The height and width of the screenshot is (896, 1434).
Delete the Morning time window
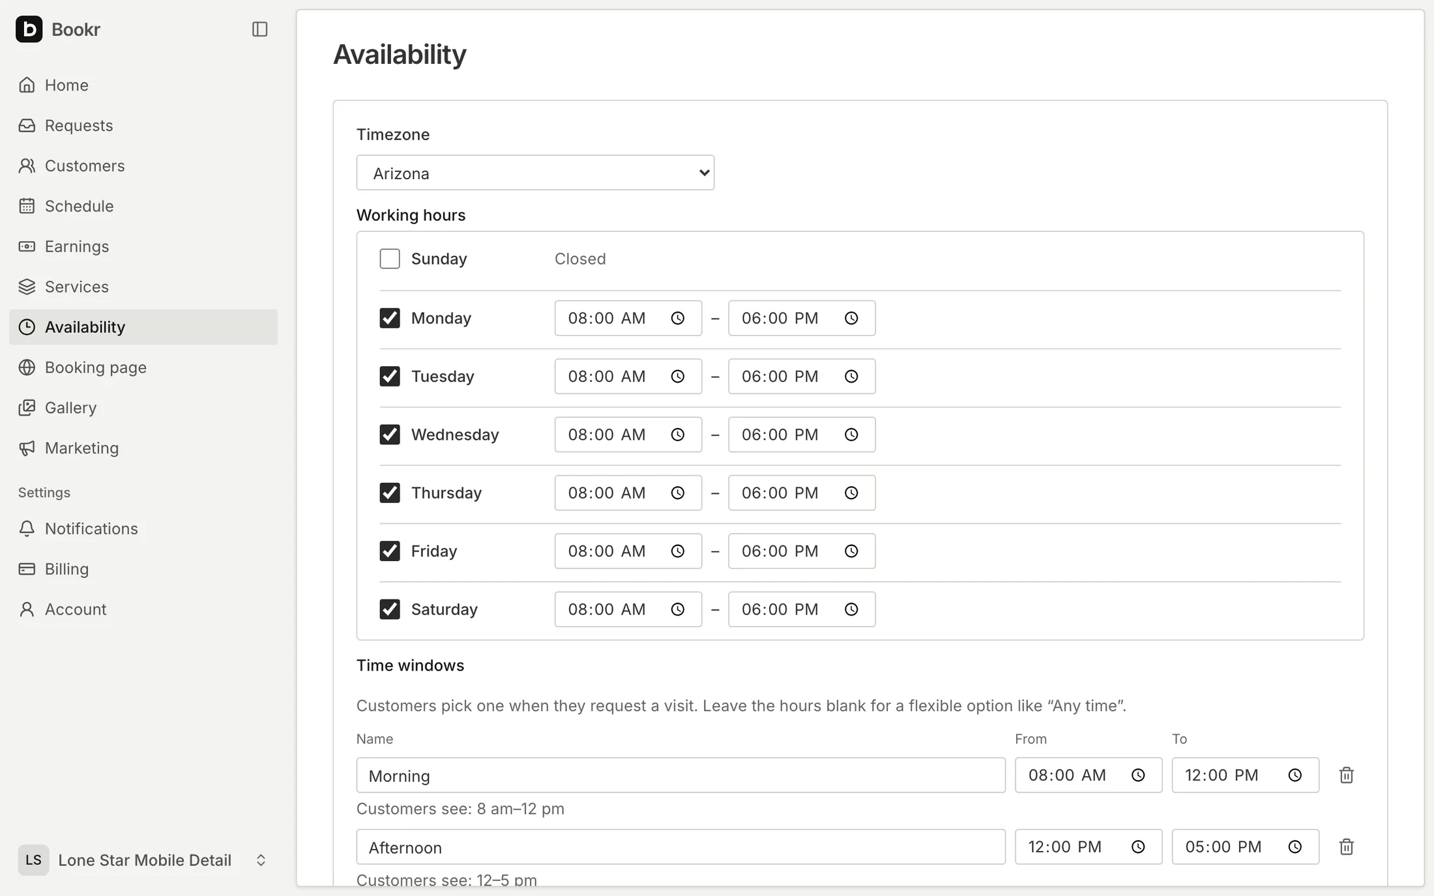pos(1346,775)
